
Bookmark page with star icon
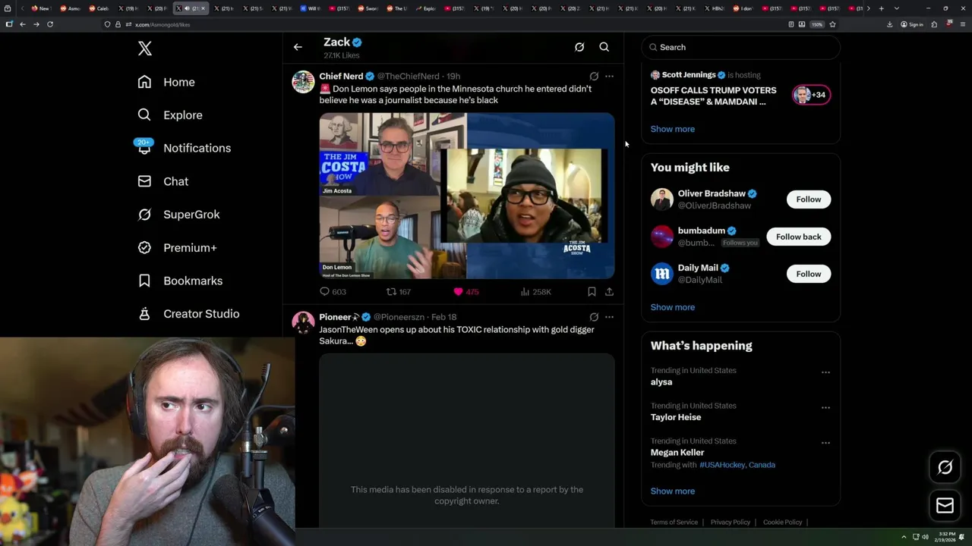coord(832,24)
